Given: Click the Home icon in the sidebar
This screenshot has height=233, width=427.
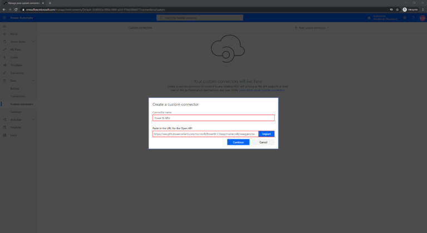Looking at the screenshot, I should pyautogui.click(x=4, y=34).
